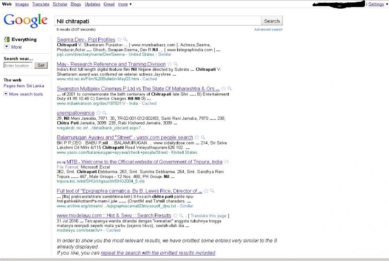
Task: Open www.modelayu.com Hot & Sexy search result
Action: pyautogui.click(x=114, y=216)
